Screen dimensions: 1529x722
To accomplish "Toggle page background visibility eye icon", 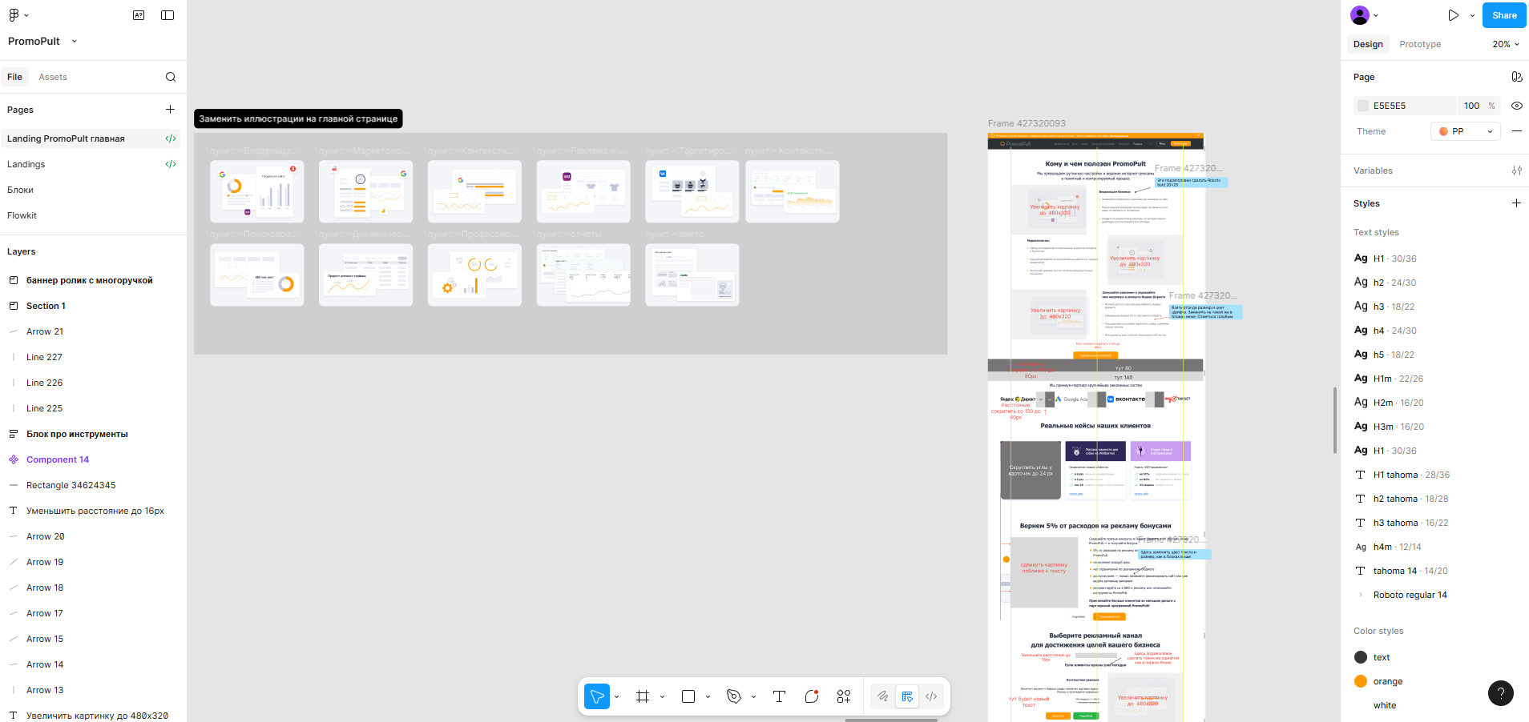I will pos(1516,106).
